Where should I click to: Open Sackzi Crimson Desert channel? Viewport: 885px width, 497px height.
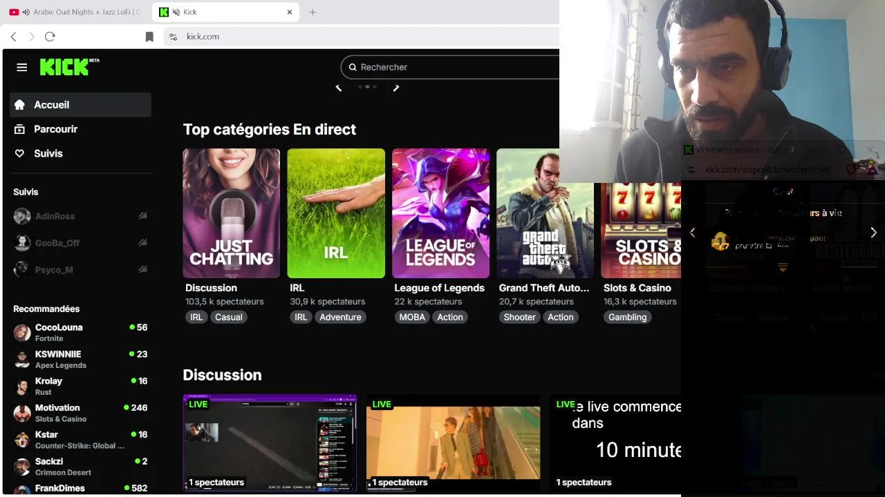coord(80,467)
